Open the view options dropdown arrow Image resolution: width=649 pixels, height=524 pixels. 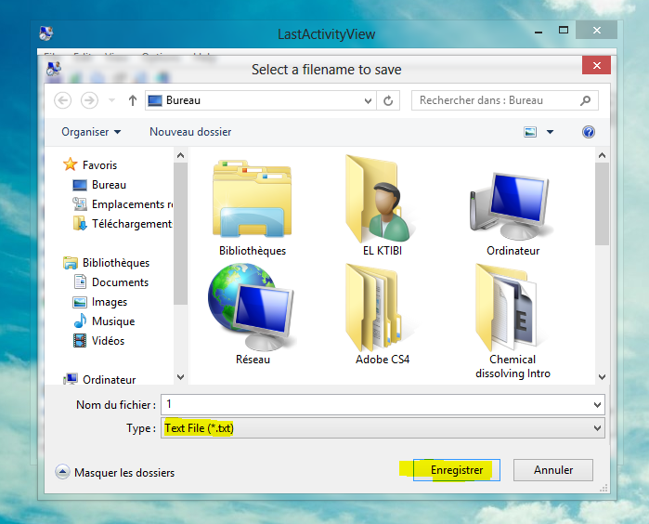click(550, 132)
